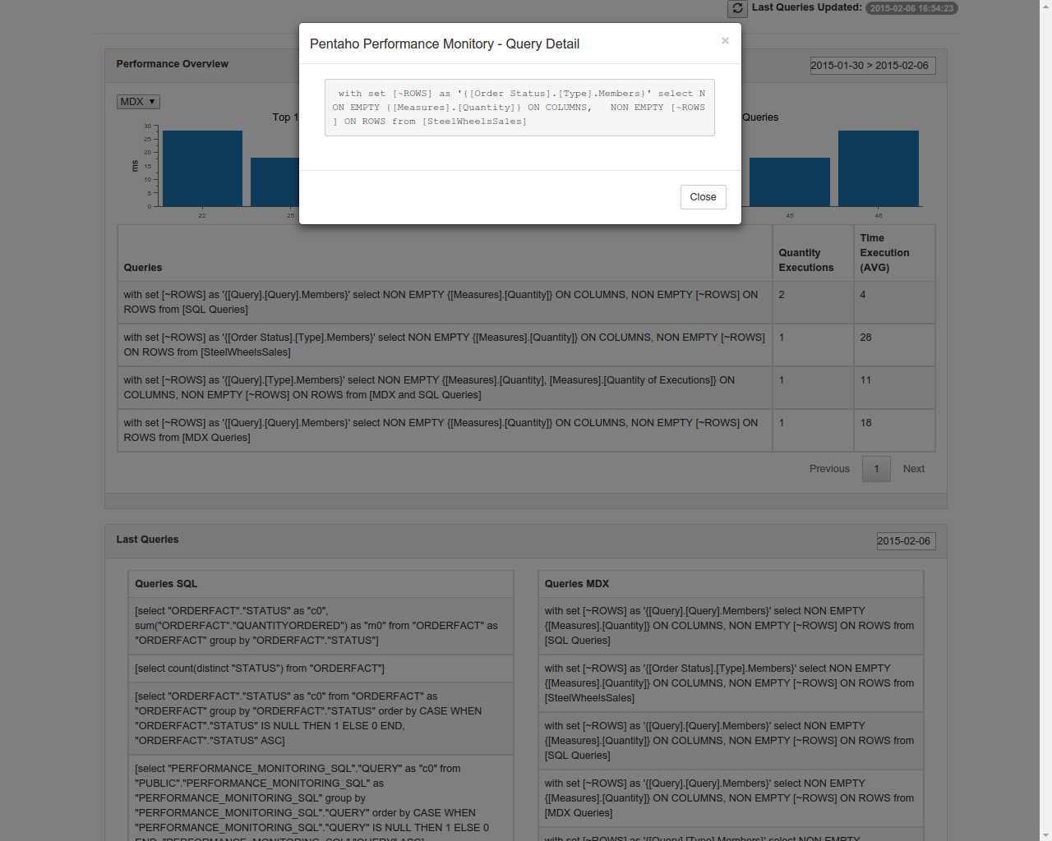
Task: Click the time execution value 28
Action: click(865, 338)
